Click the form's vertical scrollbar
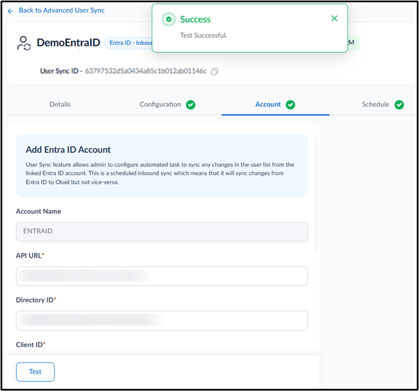This screenshot has width=419, height=391. click(316, 195)
